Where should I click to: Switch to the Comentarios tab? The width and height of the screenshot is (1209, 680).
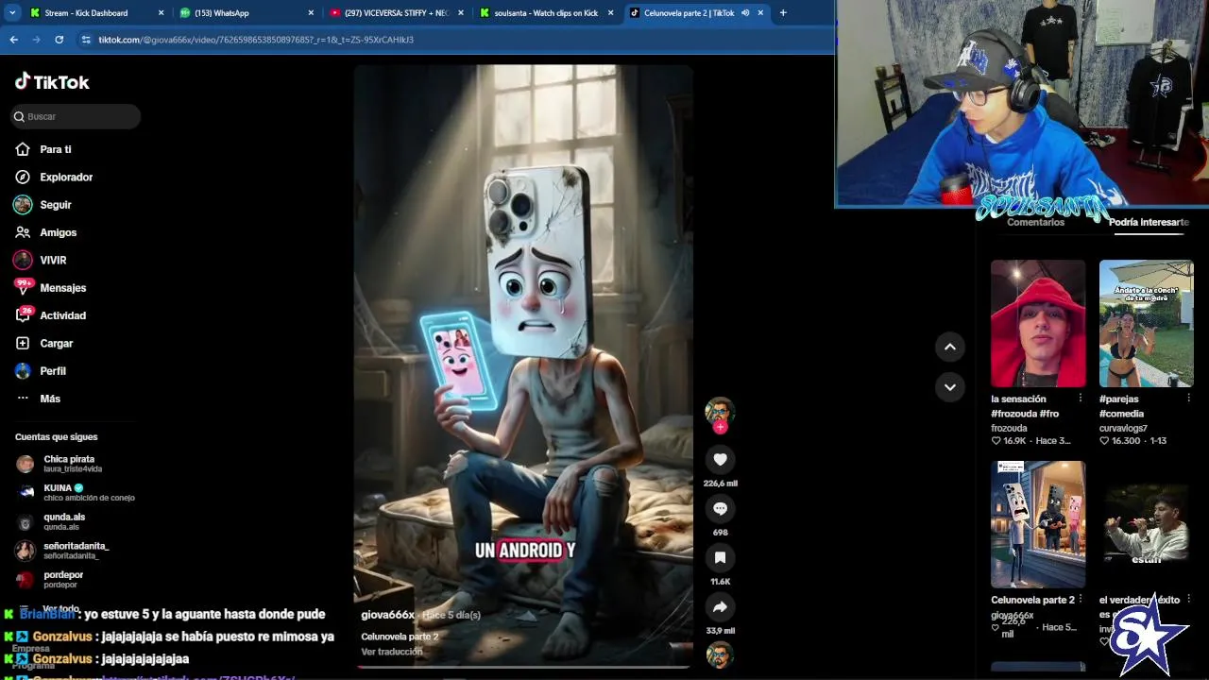pyautogui.click(x=1035, y=222)
